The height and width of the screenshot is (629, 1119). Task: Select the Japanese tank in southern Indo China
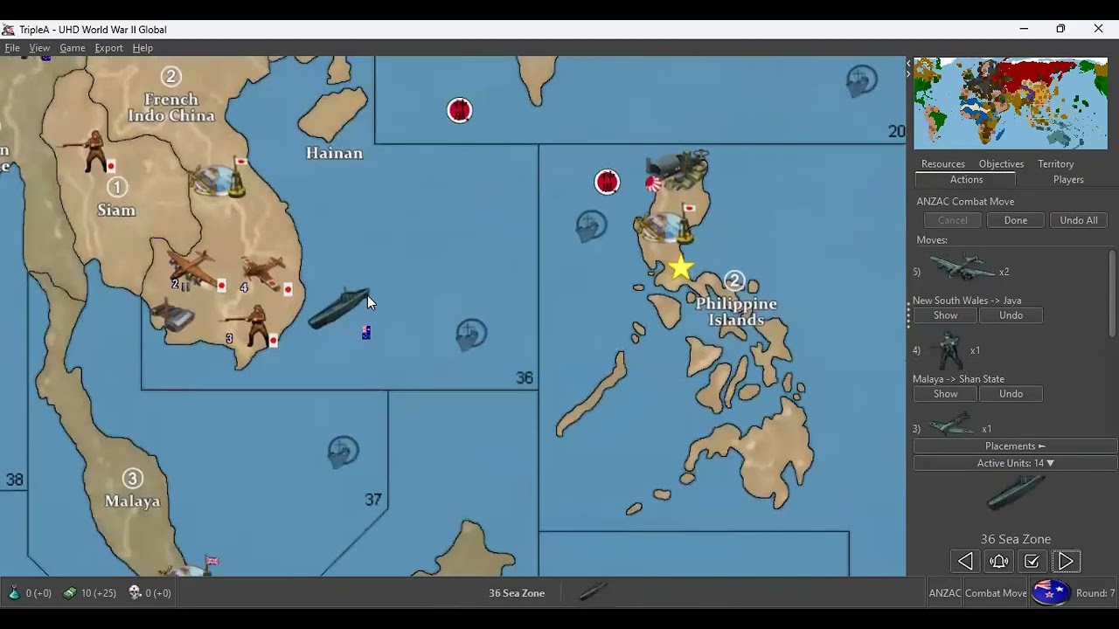pos(172,314)
